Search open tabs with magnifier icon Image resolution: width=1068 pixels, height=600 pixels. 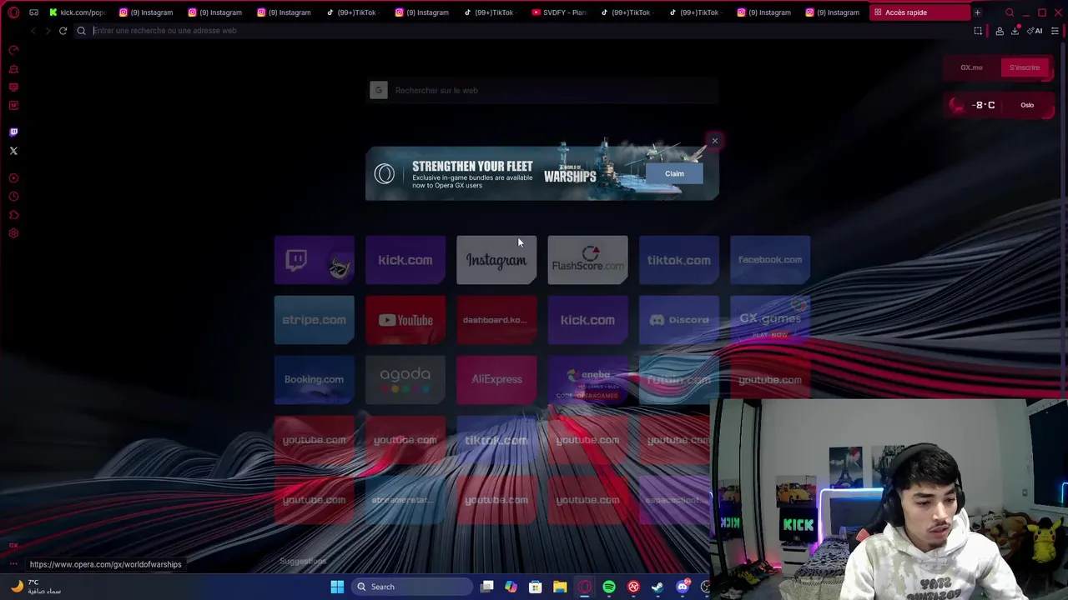click(x=1010, y=12)
